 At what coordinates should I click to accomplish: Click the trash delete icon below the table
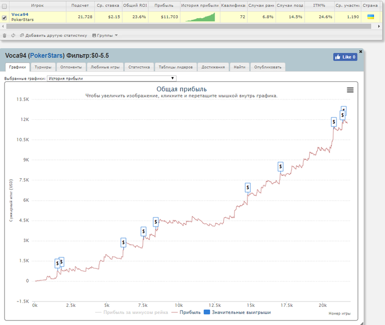pyautogui.click(x=4, y=36)
